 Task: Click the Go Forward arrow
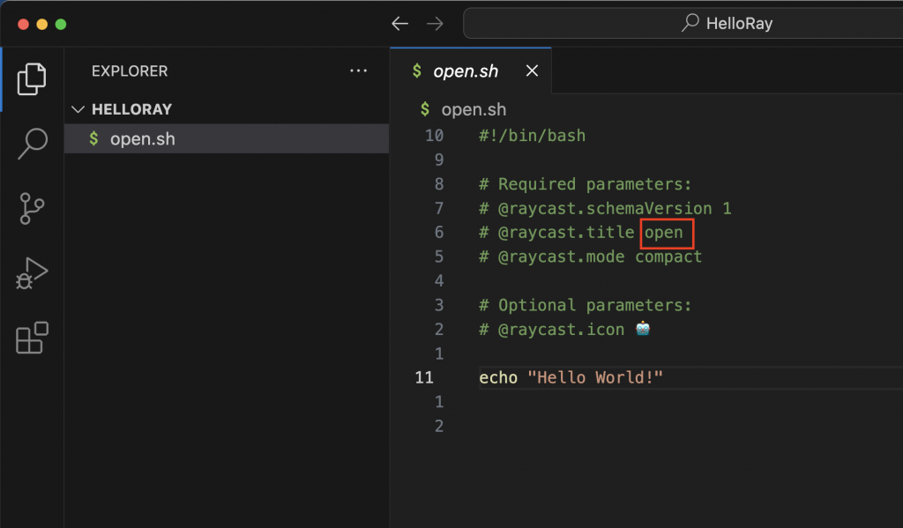[435, 24]
